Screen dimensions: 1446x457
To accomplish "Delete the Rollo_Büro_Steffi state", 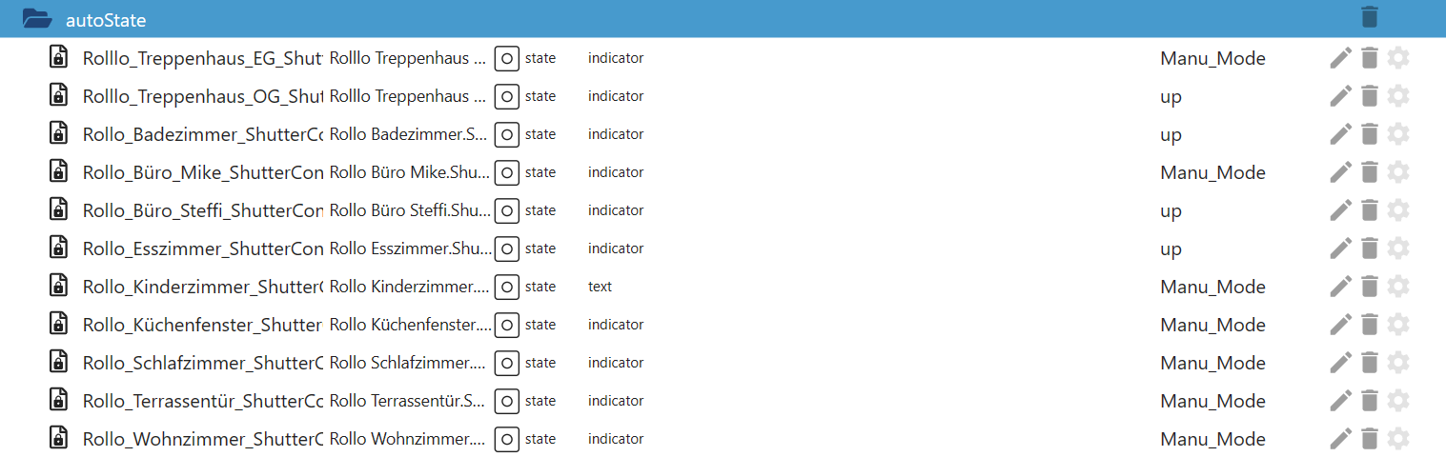I will point(1370,210).
